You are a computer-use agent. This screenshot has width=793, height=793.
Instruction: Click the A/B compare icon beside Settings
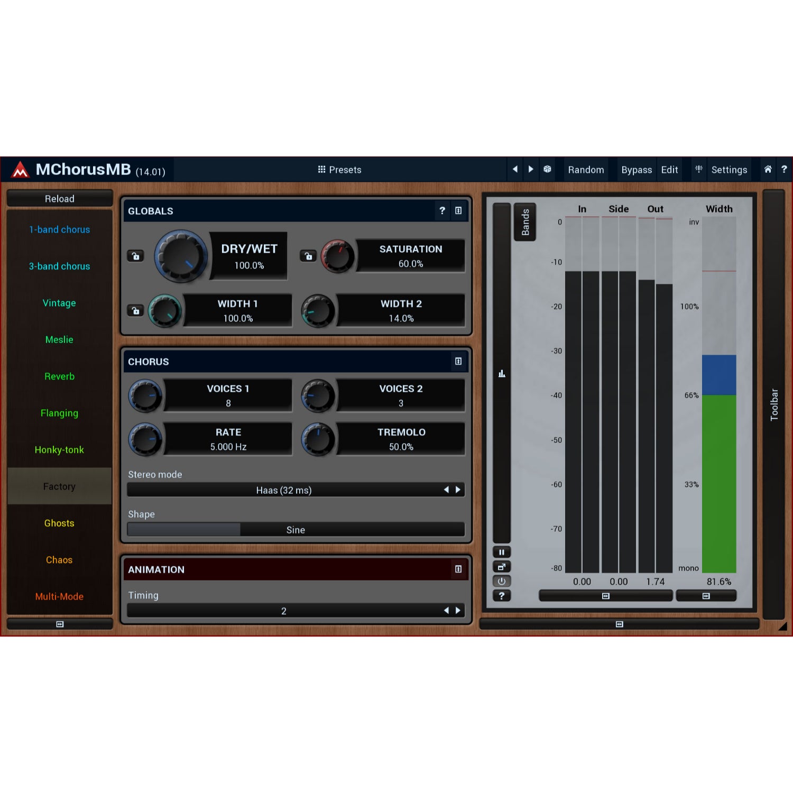pos(699,169)
